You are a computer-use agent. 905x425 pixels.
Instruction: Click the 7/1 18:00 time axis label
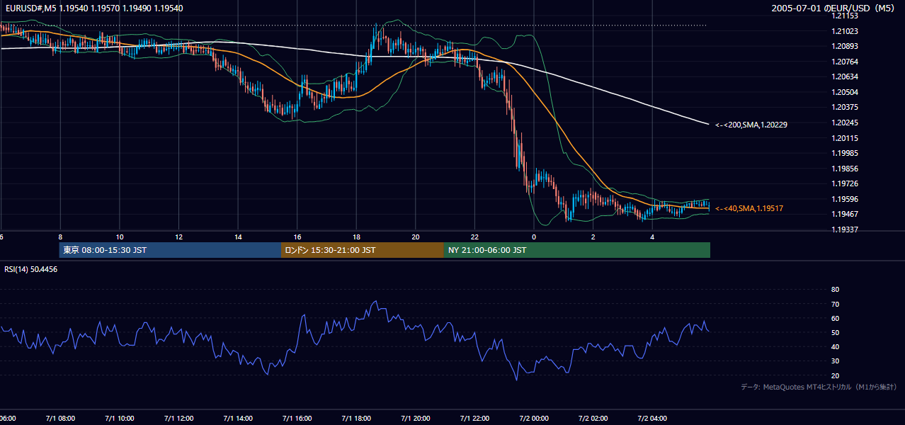[356, 418]
